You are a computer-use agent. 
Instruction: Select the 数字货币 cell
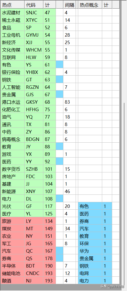(13, 169)
